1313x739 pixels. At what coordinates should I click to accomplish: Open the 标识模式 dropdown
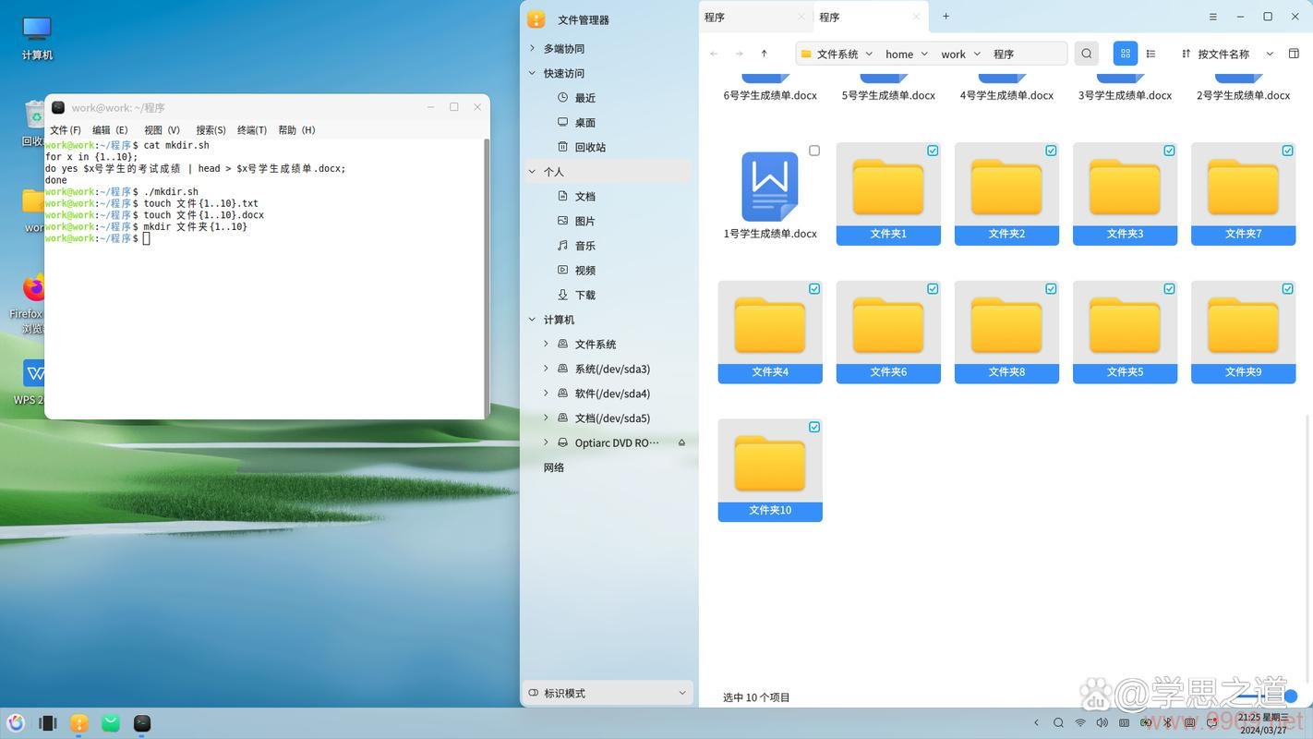click(x=608, y=693)
